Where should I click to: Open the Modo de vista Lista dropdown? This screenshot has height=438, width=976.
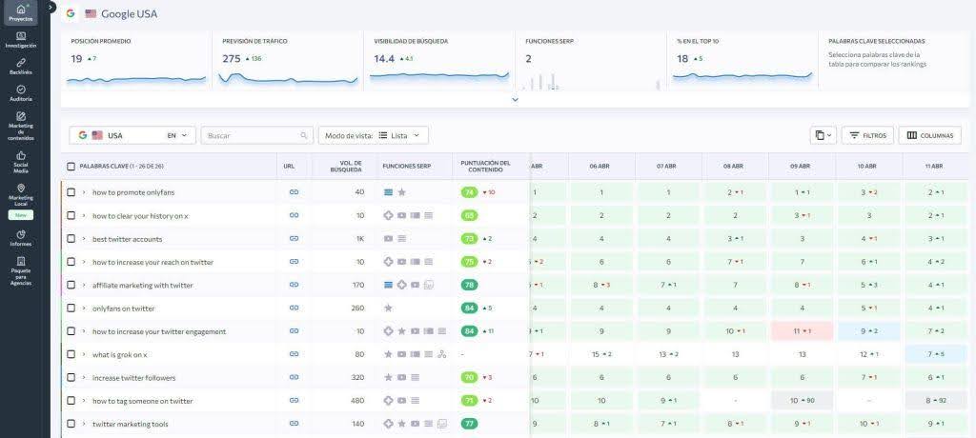pyautogui.click(x=373, y=135)
